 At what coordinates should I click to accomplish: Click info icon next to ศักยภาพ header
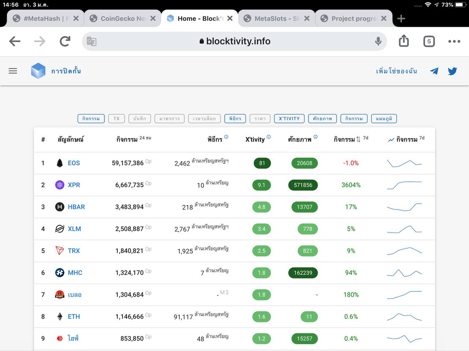click(315, 137)
